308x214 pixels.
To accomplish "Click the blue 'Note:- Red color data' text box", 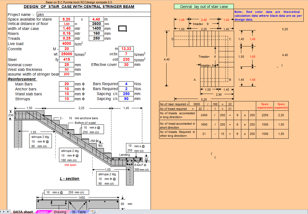I will point(268,16).
